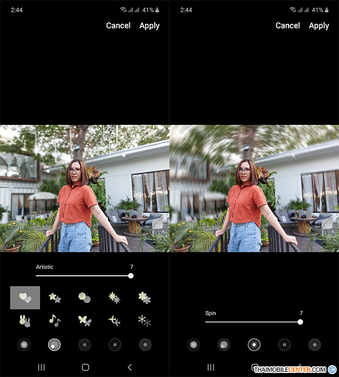Select the music notes bokeh shape
This screenshot has width=339, height=377.
(55, 321)
